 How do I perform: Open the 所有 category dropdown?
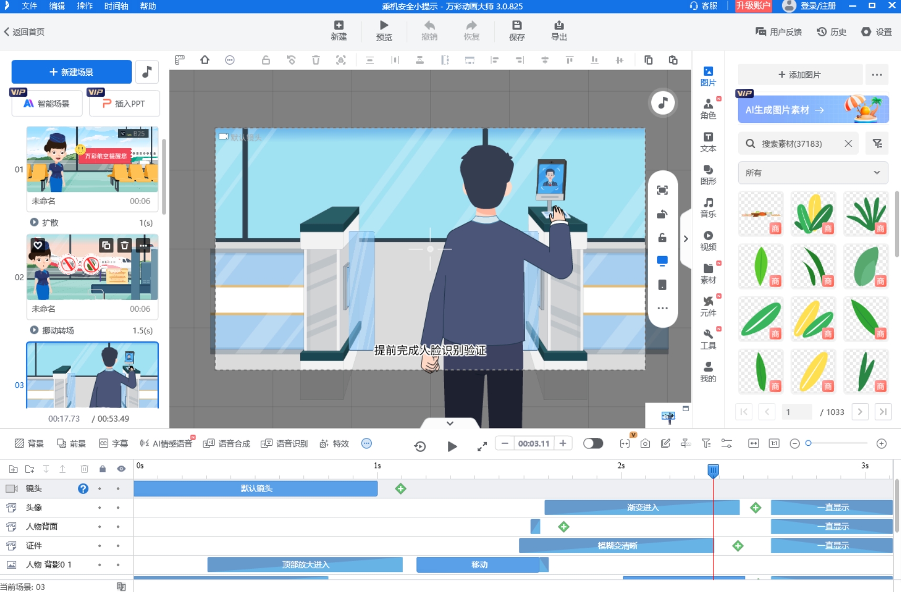[813, 172]
